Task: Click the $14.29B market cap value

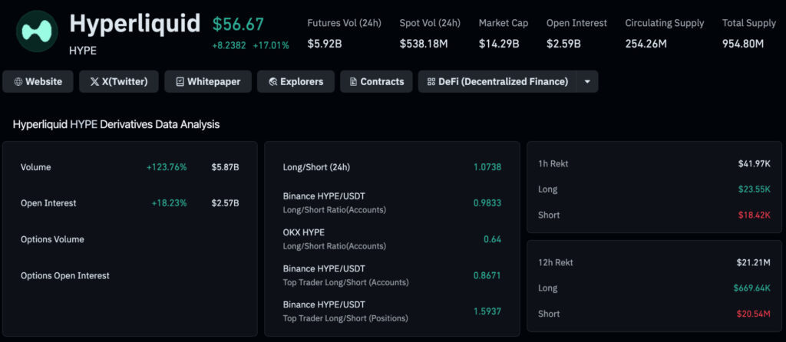Action: pos(499,44)
